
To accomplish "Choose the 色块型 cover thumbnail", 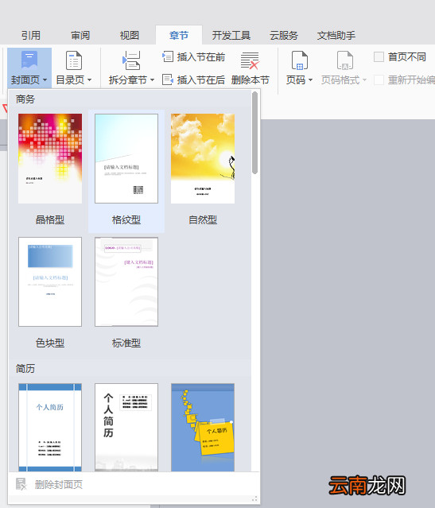I will (x=50, y=281).
